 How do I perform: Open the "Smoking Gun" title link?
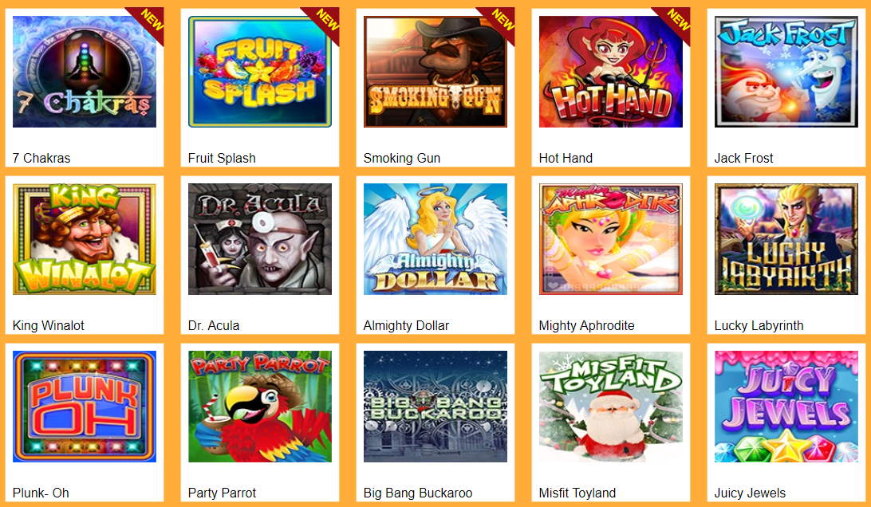click(x=402, y=159)
